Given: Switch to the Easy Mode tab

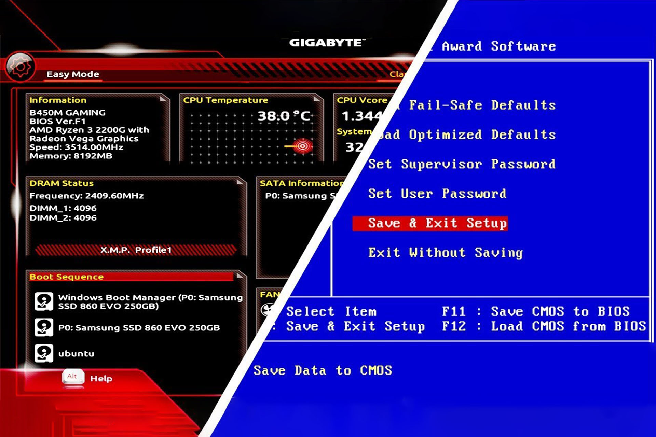Looking at the screenshot, I should (73, 74).
